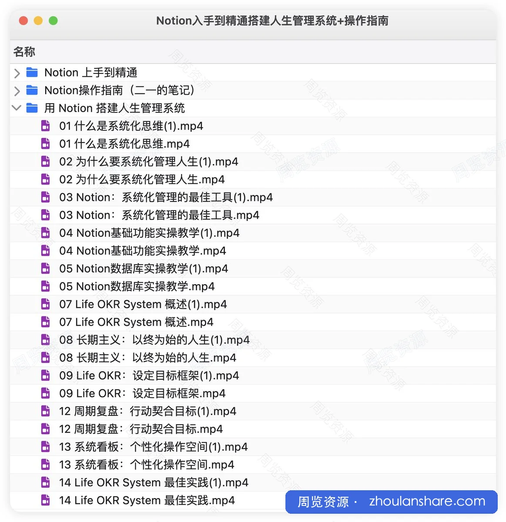The image size is (506, 522).
Task: Click video icon of "03 Notion：系统化管理的最佳工具.mp4"
Action: click(45, 215)
